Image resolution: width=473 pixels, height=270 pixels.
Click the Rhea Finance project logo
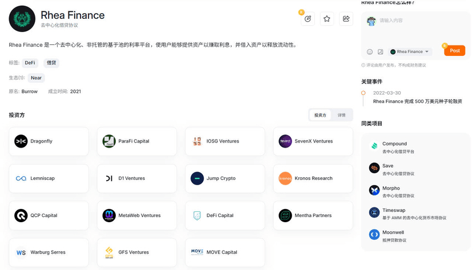pyautogui.click(x=22, y=19)
